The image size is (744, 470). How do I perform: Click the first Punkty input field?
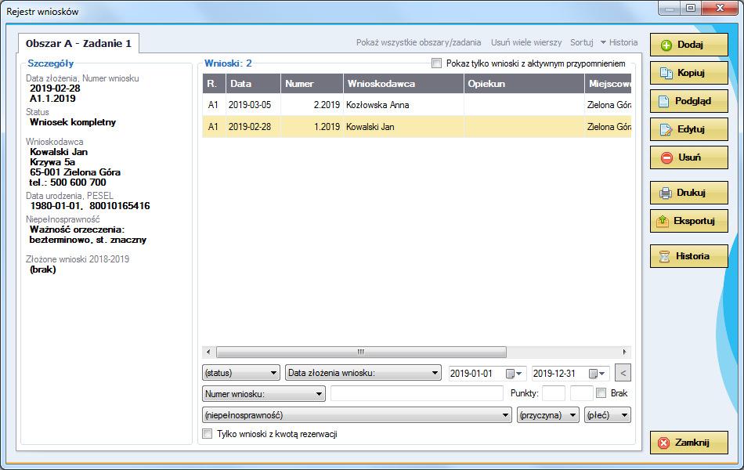(x=554, y=393)
